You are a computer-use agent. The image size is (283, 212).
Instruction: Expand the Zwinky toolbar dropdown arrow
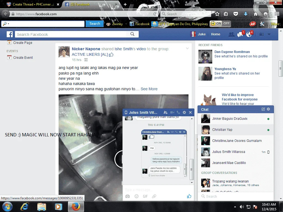tap(126, 24)
